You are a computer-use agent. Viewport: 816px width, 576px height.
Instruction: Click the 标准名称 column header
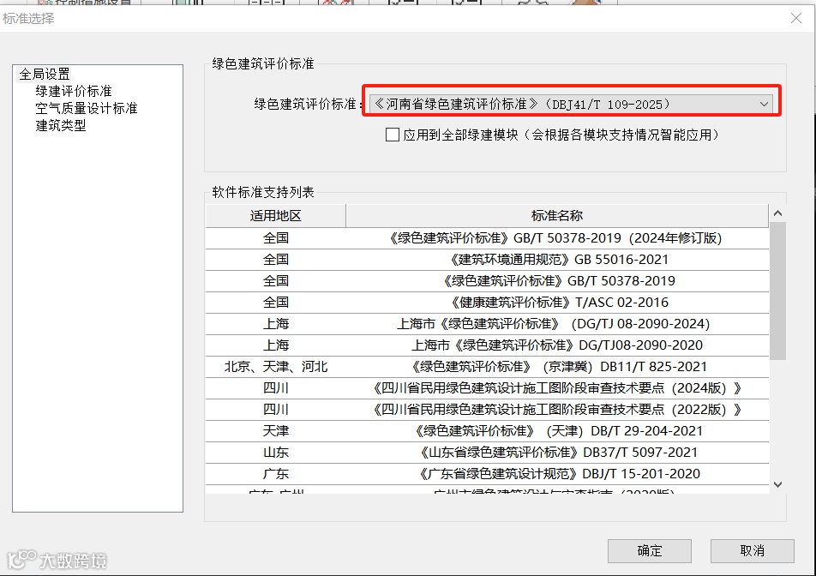point(556,215)
